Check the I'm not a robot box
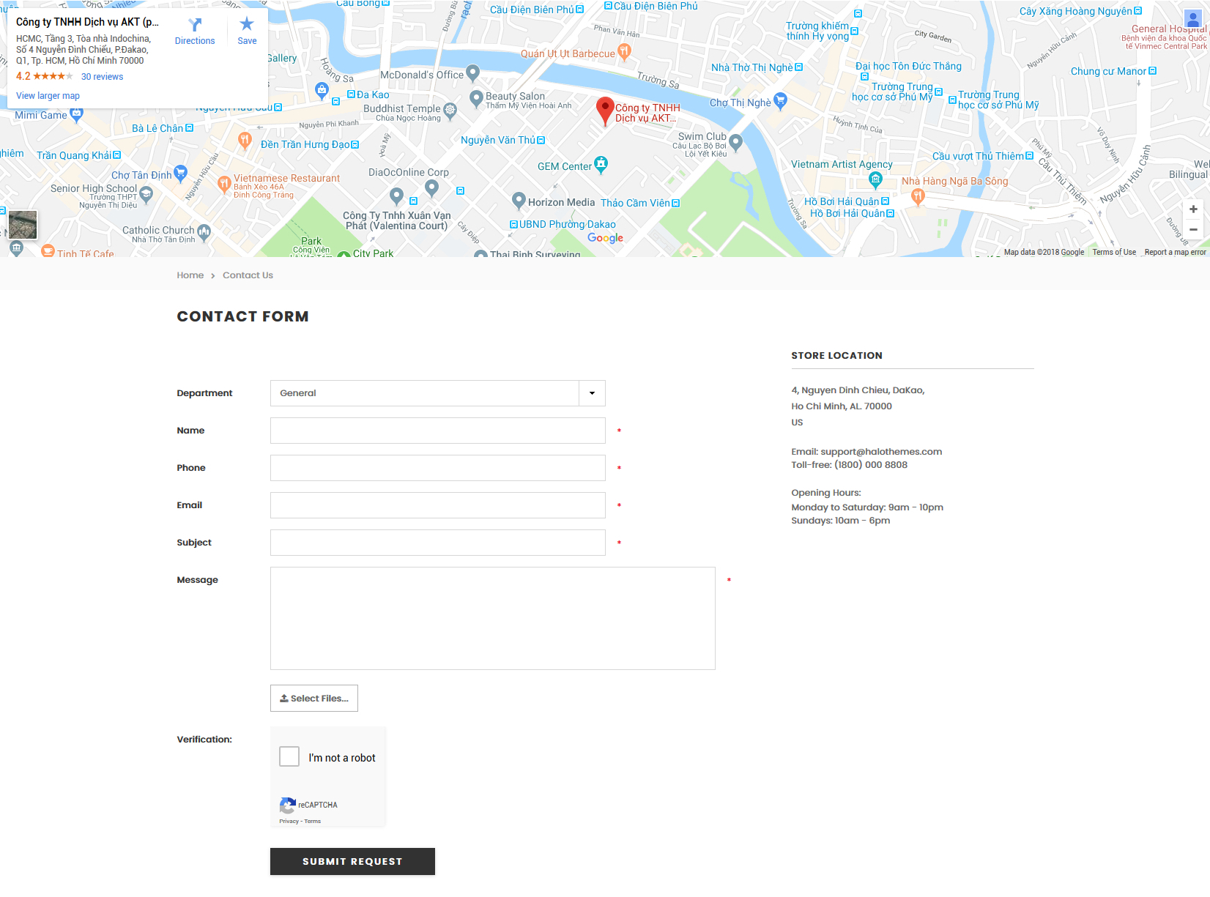This screenshot has height=897, width=1210. click(x=289, y=756)
